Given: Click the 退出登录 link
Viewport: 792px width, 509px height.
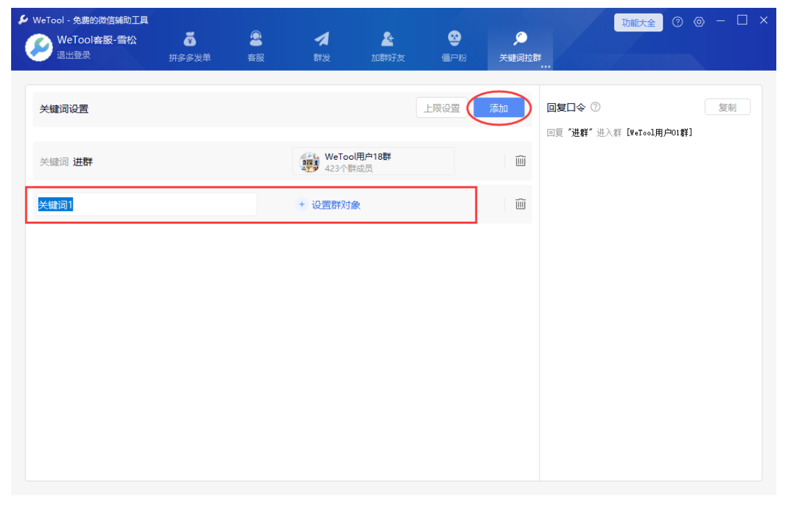Looking at the screenshot, I should (x=74, y=55).
